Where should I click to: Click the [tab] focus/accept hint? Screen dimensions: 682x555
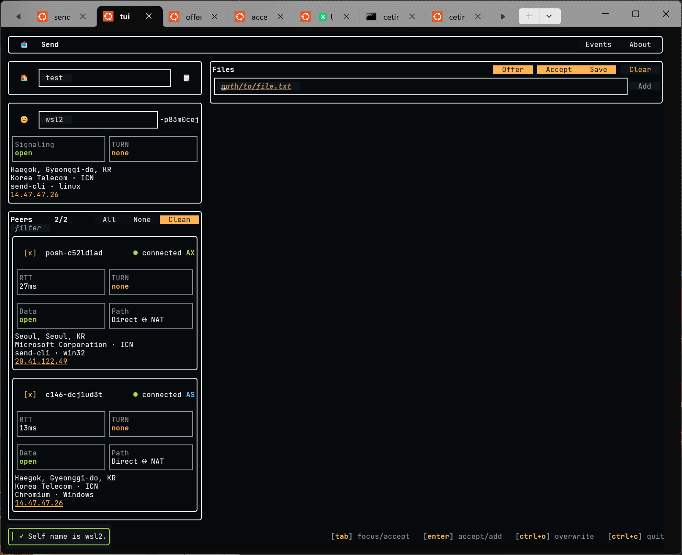(370, 537)
